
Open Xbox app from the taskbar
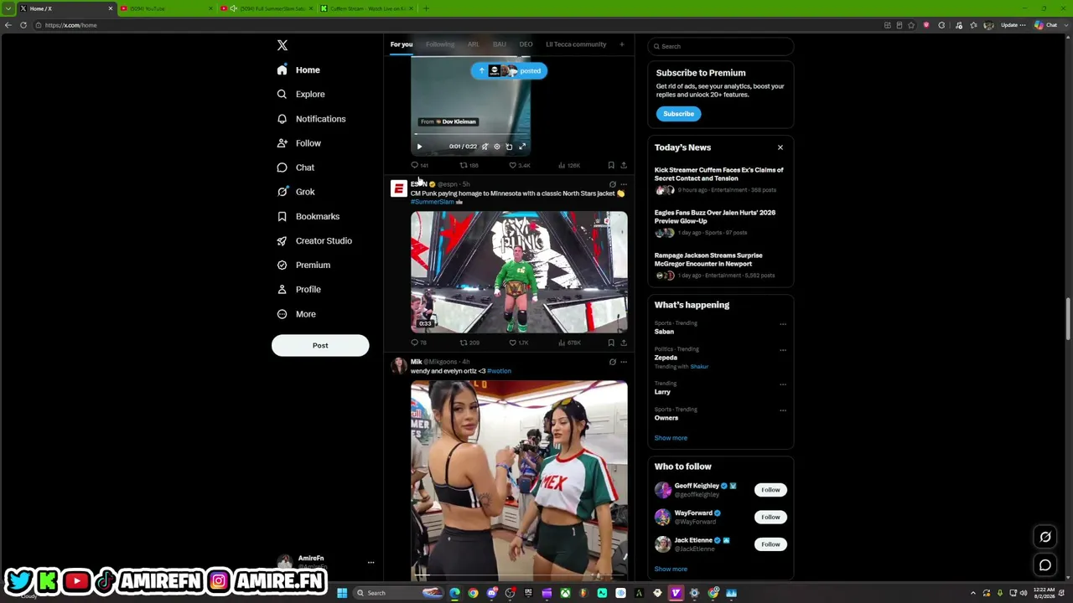pyautogui.click(x=566, y=593)
